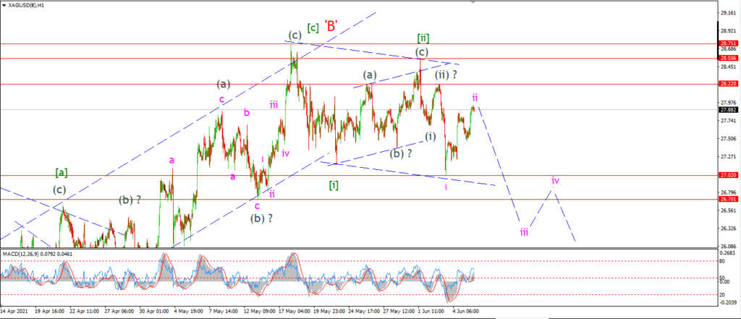Select the 28.556 red price tag
The image size is (741, 319).
pyautogui.click(x=727, y=58)
